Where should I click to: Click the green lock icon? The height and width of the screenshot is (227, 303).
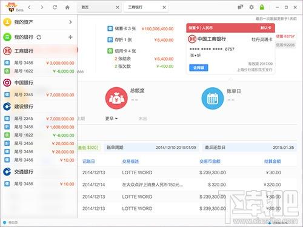[262, 7]
